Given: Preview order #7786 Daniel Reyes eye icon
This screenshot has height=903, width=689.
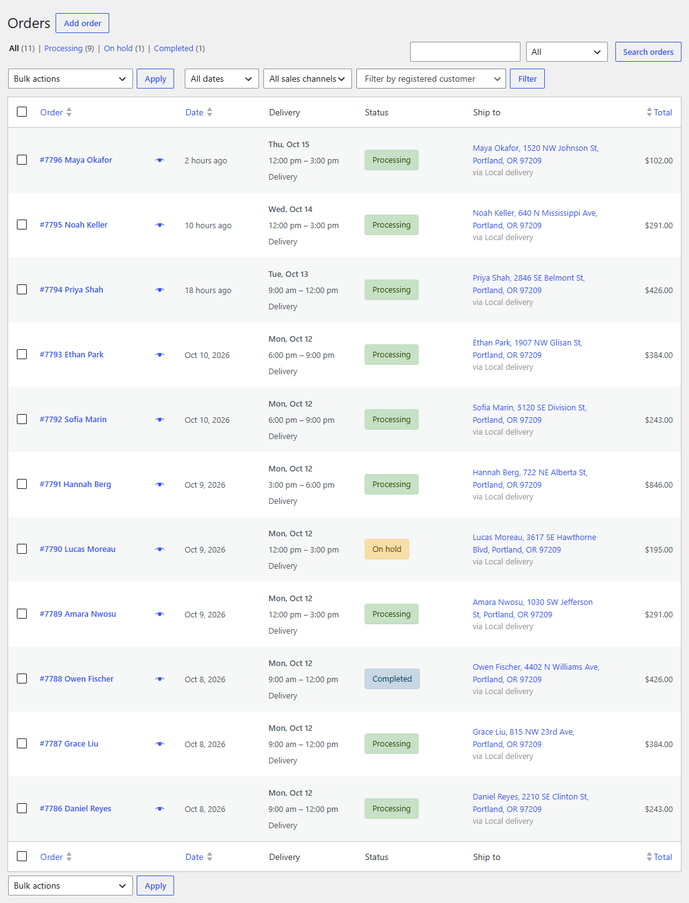Looking at the screenshot, I should coord(160,809).
